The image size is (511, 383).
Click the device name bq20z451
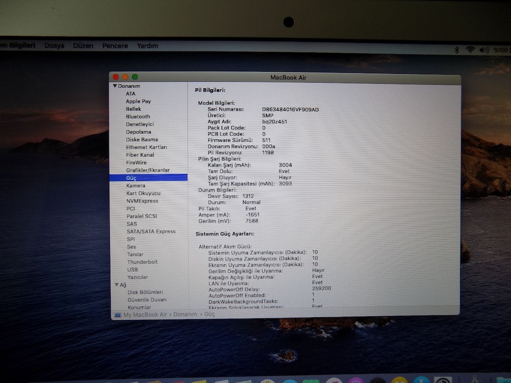(275, 122)
